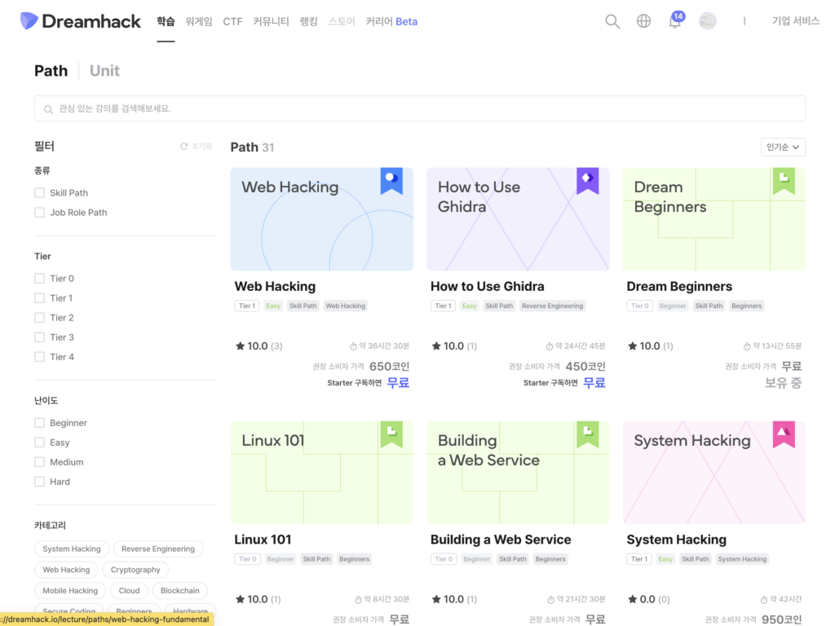The image size is (835, 626).
Task: Select the Web Hacking category tag
Action: tap(67, 570)
